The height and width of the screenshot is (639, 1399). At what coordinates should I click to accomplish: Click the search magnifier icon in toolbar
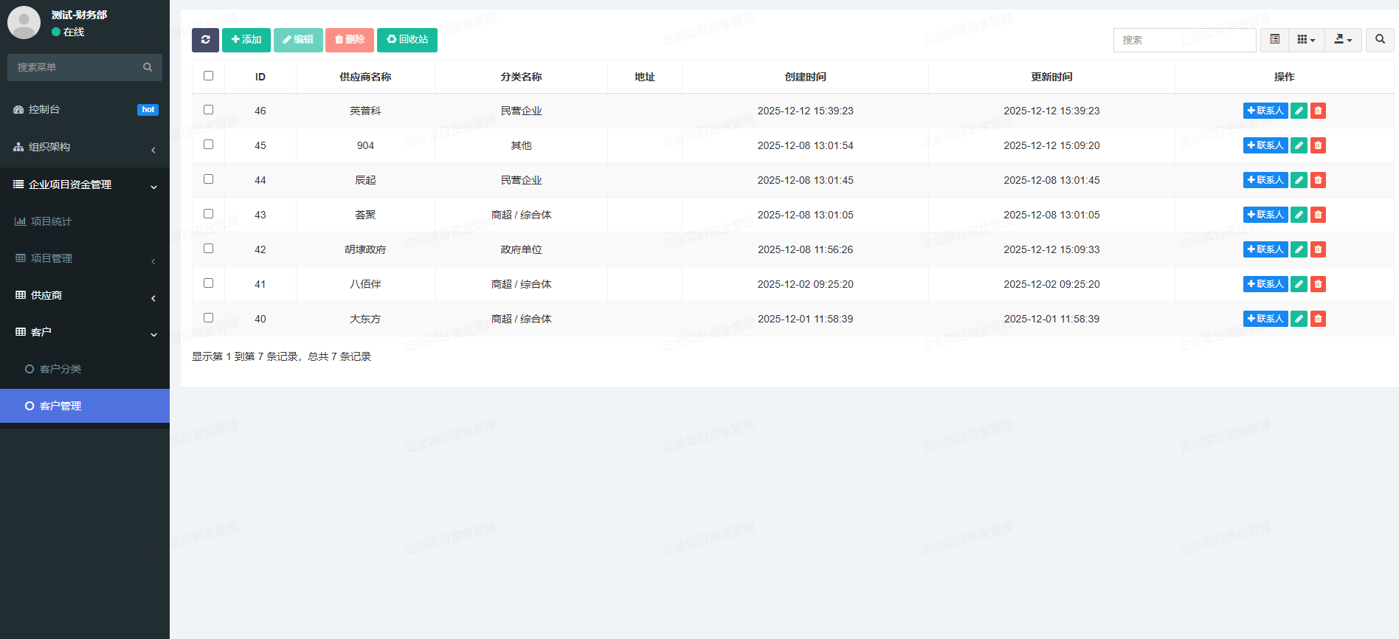(x=1380, y=40)
